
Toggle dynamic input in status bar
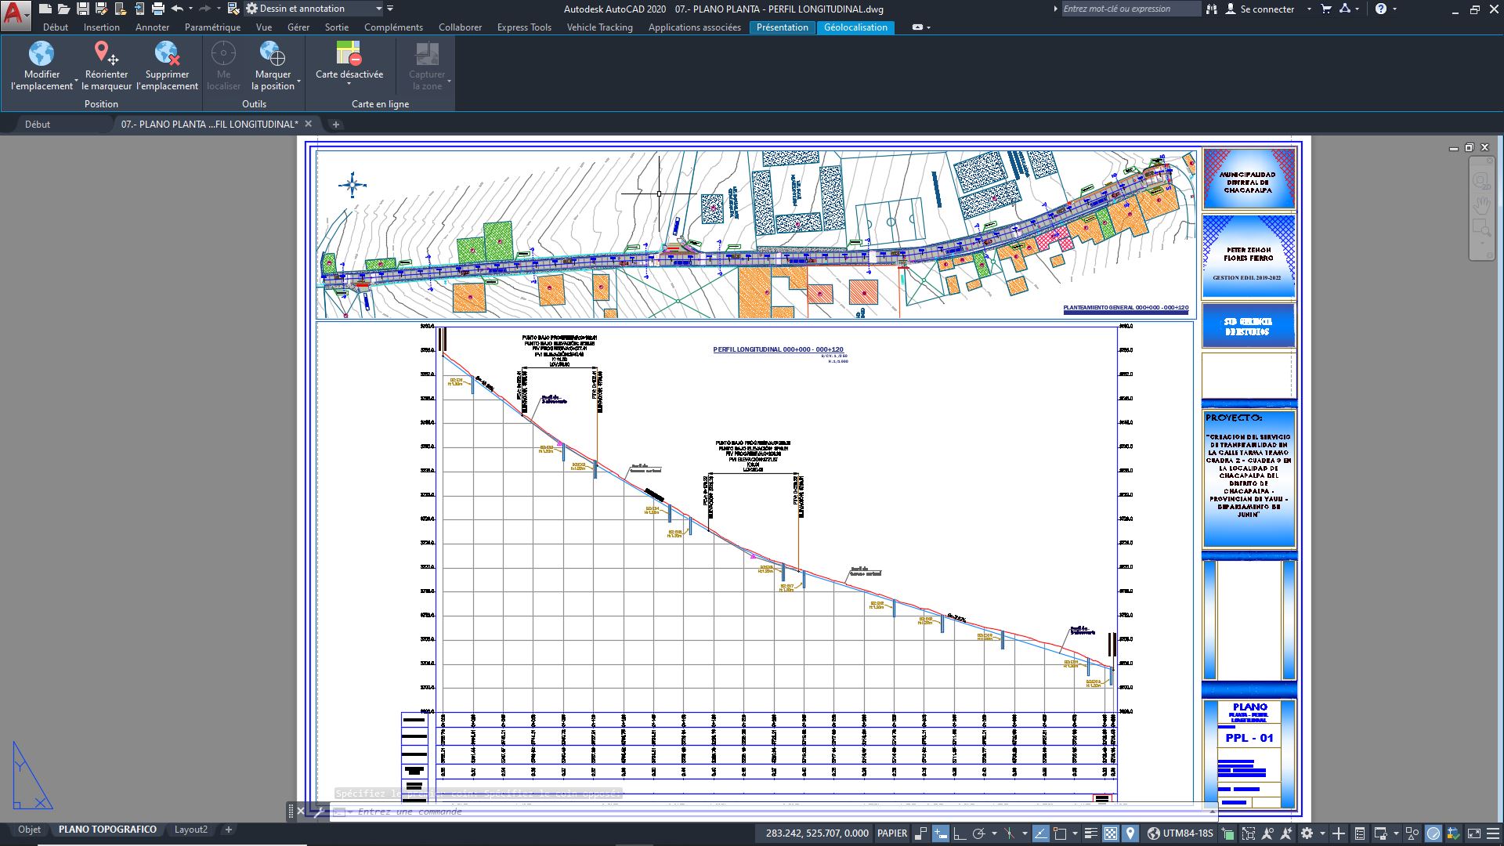pyautogui.click(x=941, y=833)
